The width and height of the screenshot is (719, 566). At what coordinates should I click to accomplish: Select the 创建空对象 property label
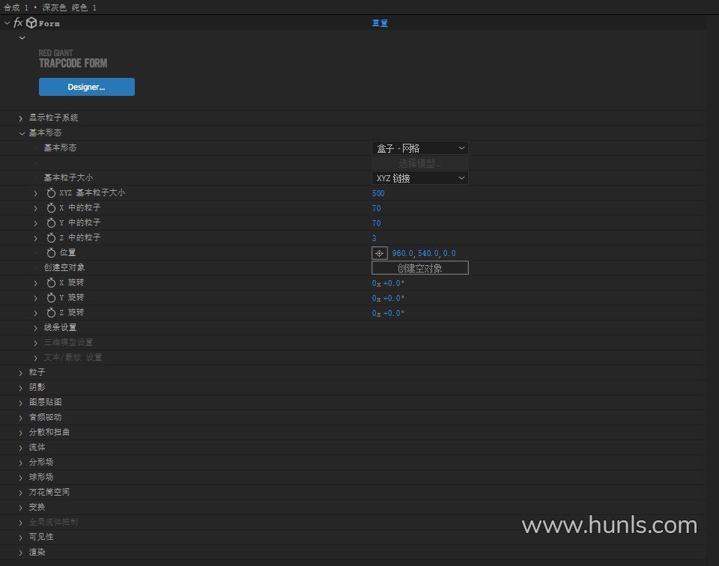click(x=64, y=267)
